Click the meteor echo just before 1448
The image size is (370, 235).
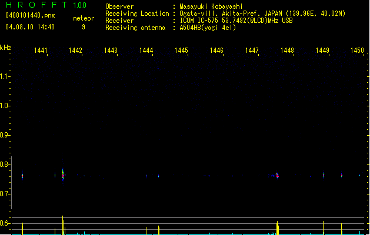tap(278, 176)
